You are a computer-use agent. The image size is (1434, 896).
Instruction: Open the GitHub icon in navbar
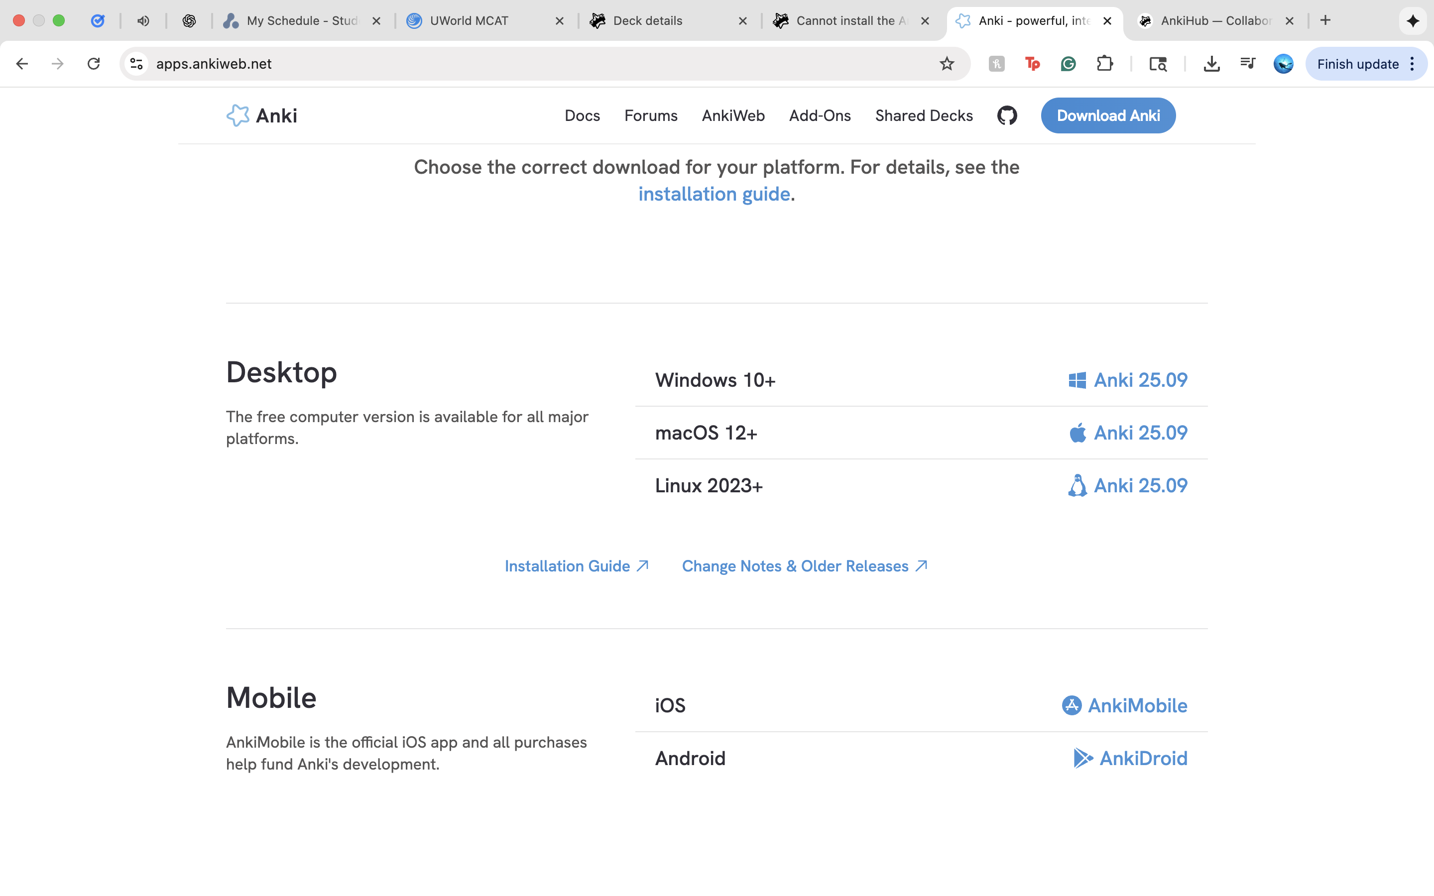[x=1007, y=115]
